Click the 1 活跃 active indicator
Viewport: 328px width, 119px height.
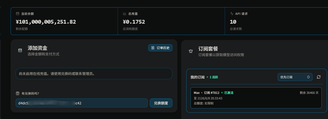click(x=212, y=77)
